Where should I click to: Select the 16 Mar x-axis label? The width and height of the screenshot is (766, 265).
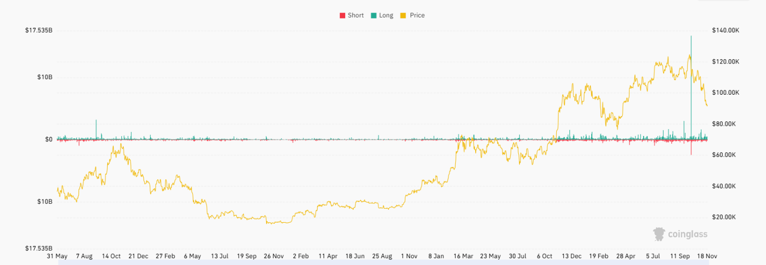pyautogui.click(x=463, y=256)
